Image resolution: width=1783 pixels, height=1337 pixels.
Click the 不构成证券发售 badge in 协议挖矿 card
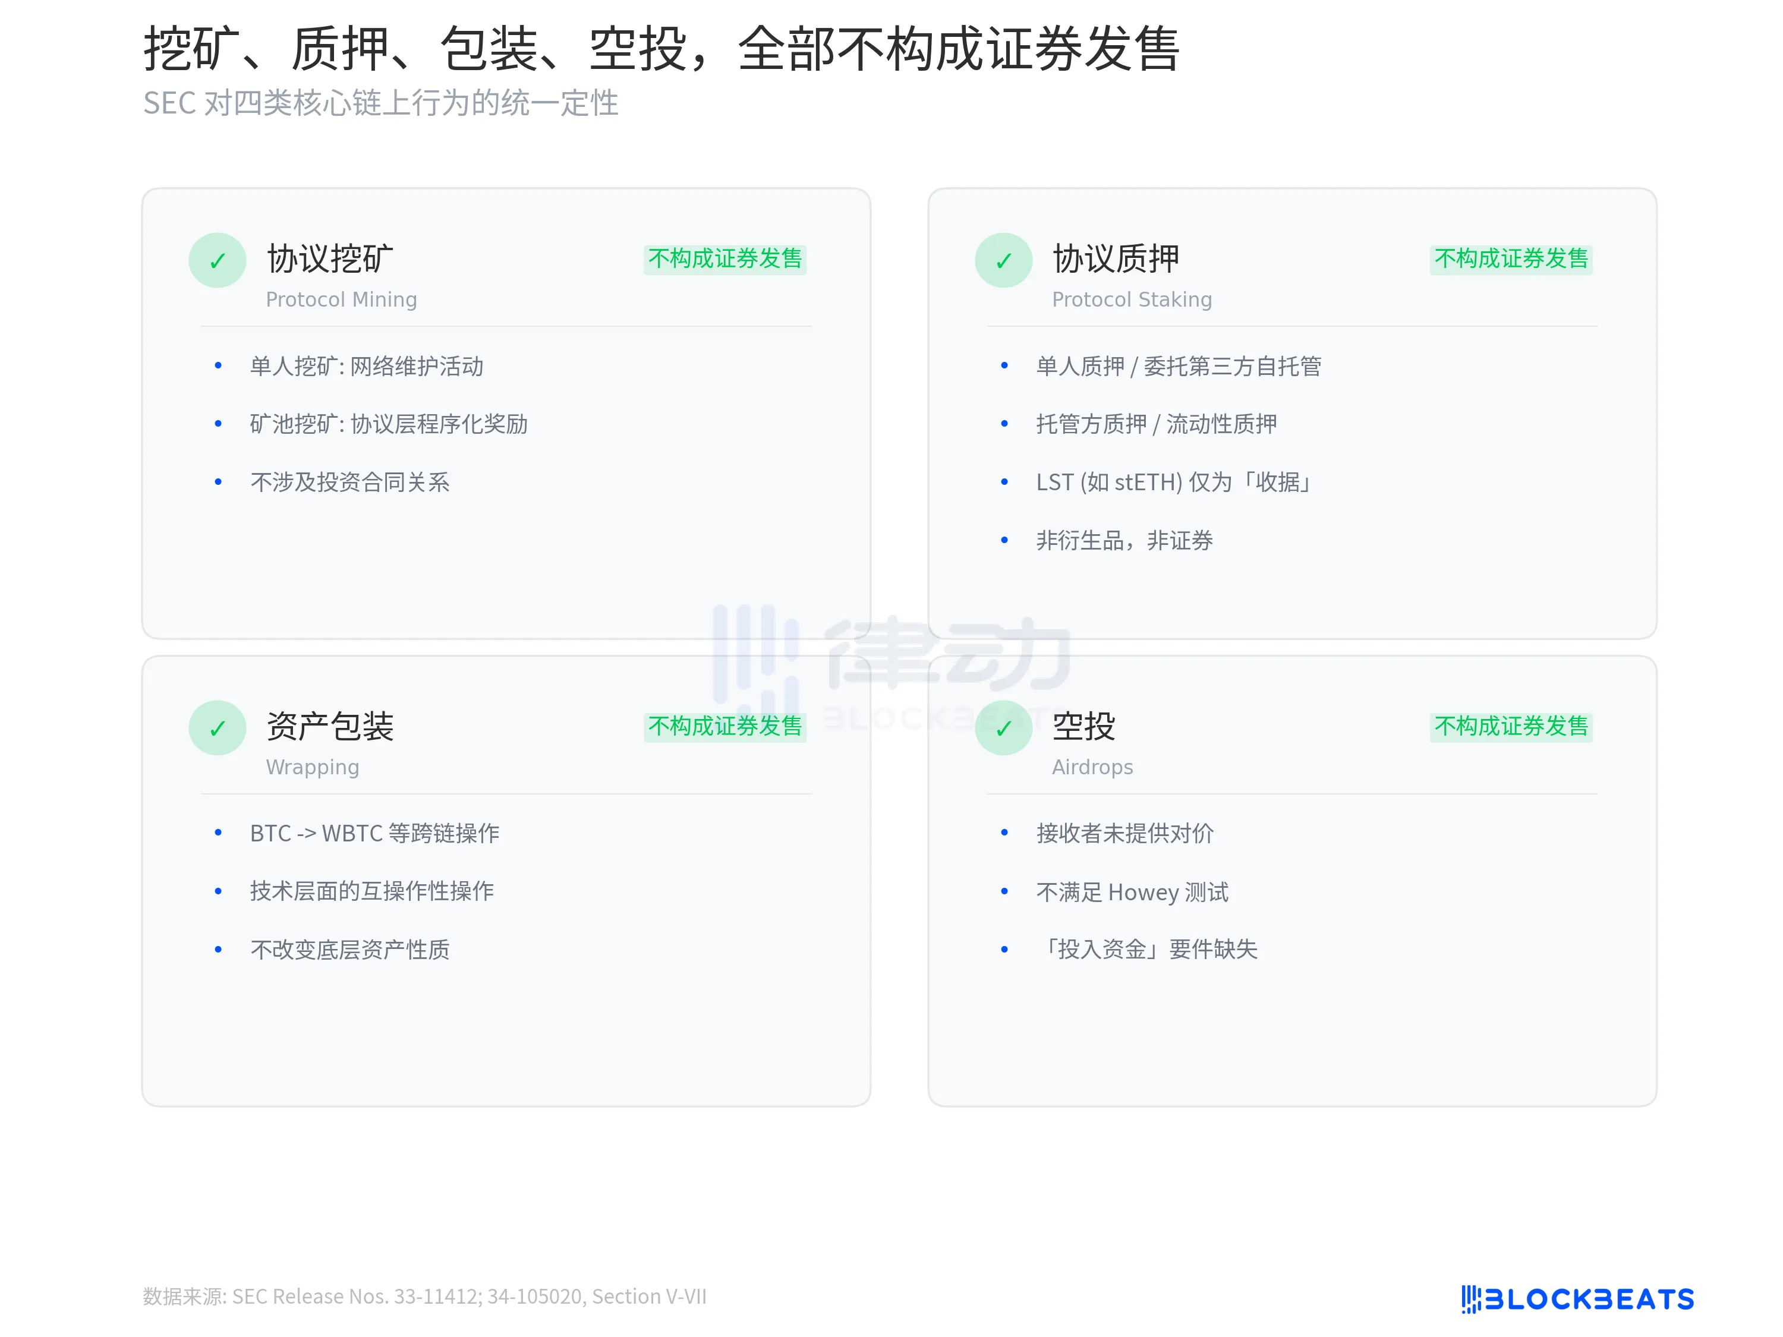(x=724, y=258)
